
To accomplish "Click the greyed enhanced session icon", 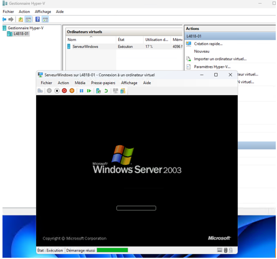I will pyautogui.click(x=115, y=91).
